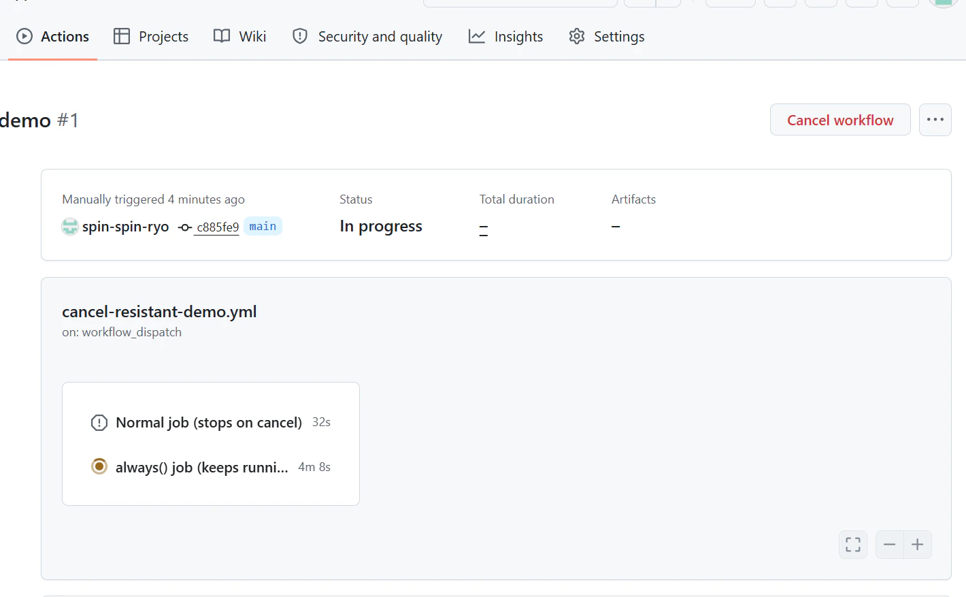Screen dimensions: 966x597
Task: Zoom in the workflow graph
Action: [918, 545]
